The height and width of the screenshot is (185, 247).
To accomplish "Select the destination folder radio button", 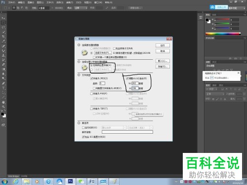I will click(x=91, y=70).
